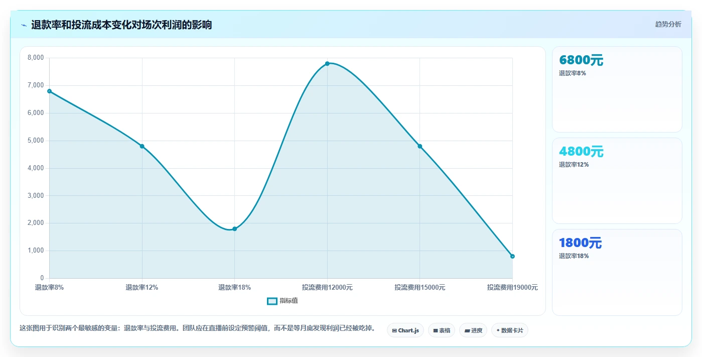The height and width of the screenshot is (357, 702).
Task: Click the 4800元 value text
Action: [581, 152]
